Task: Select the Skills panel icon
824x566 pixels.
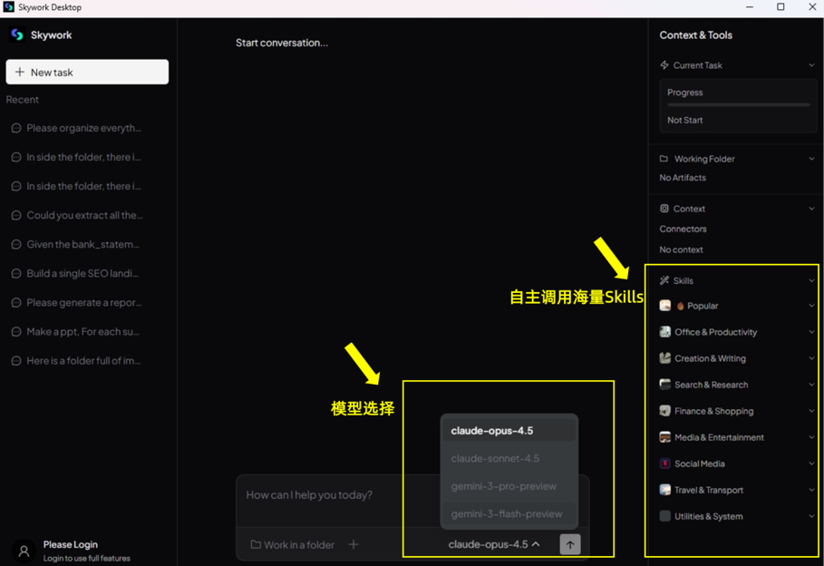Action: [665, 280]
